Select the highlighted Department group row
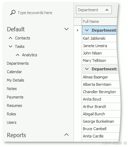This screenshot has height=147, width=128. [99, 30]
